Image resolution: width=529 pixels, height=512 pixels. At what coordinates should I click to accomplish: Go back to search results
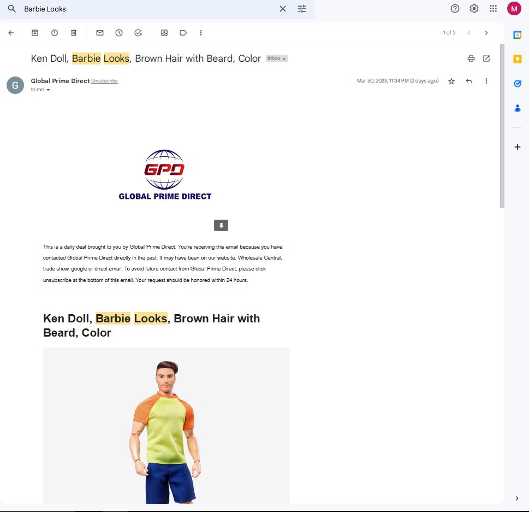point(11,33)
